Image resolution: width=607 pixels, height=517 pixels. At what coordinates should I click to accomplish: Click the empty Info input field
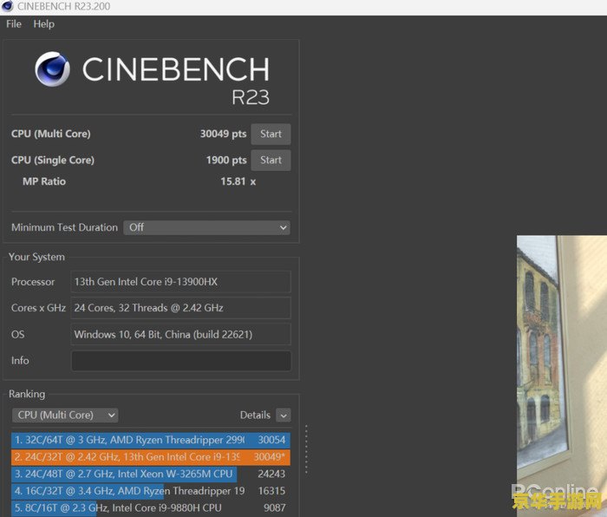(x=180, y=361)
